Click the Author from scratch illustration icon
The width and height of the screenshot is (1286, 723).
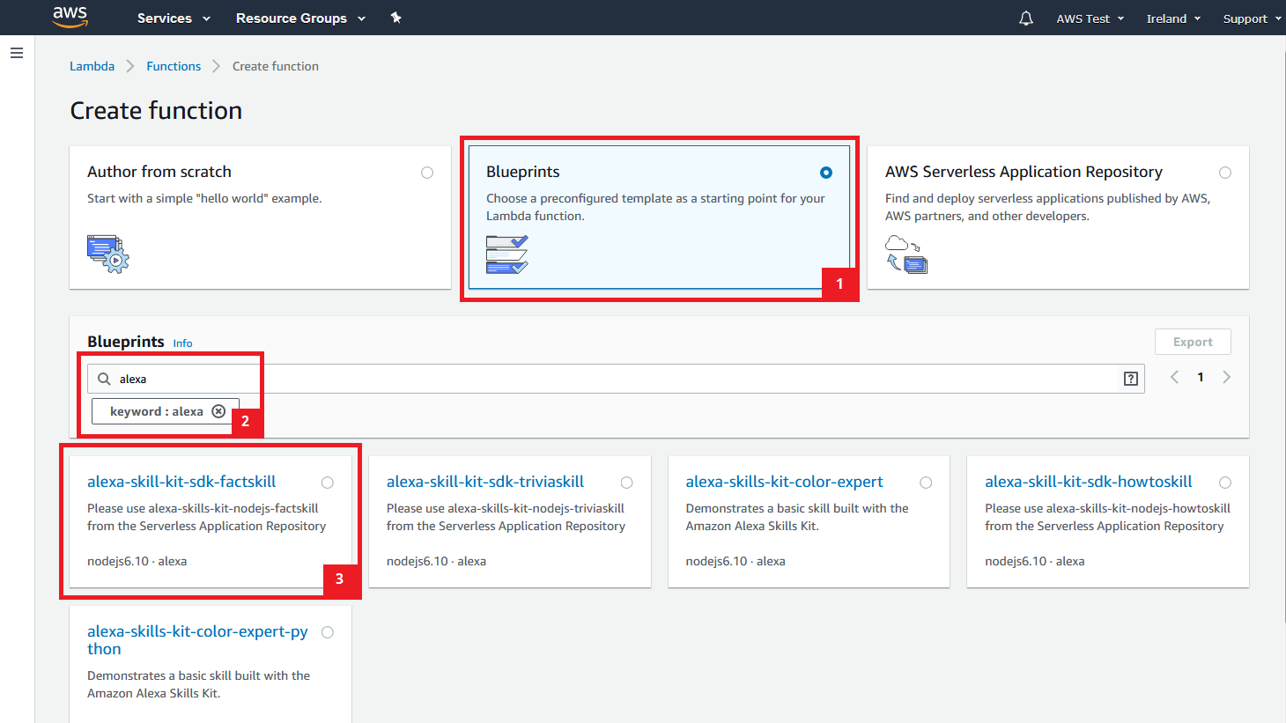108,254
